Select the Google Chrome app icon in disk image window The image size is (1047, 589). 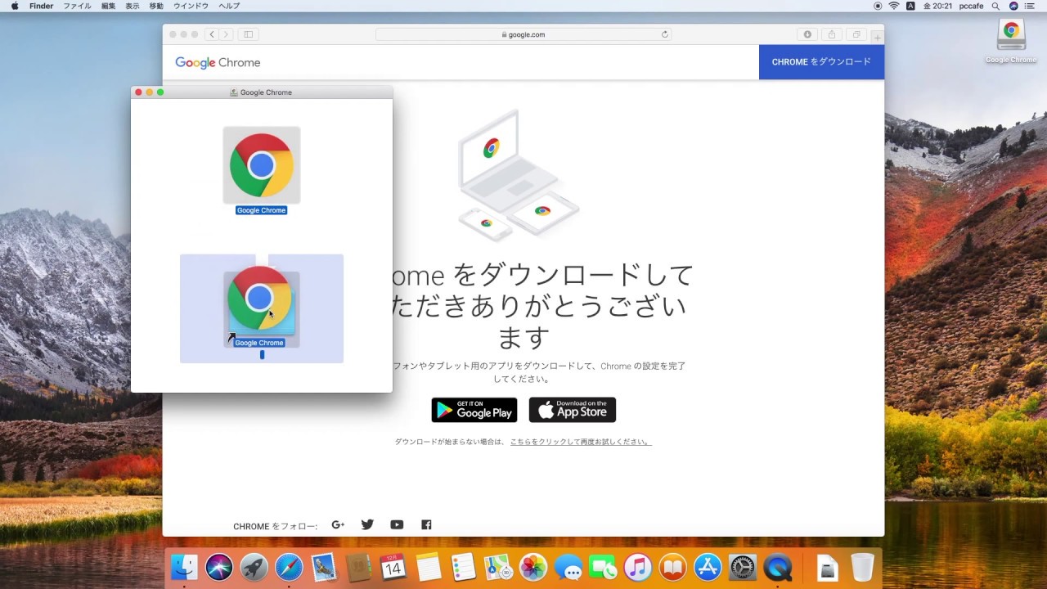pos(262,165)
